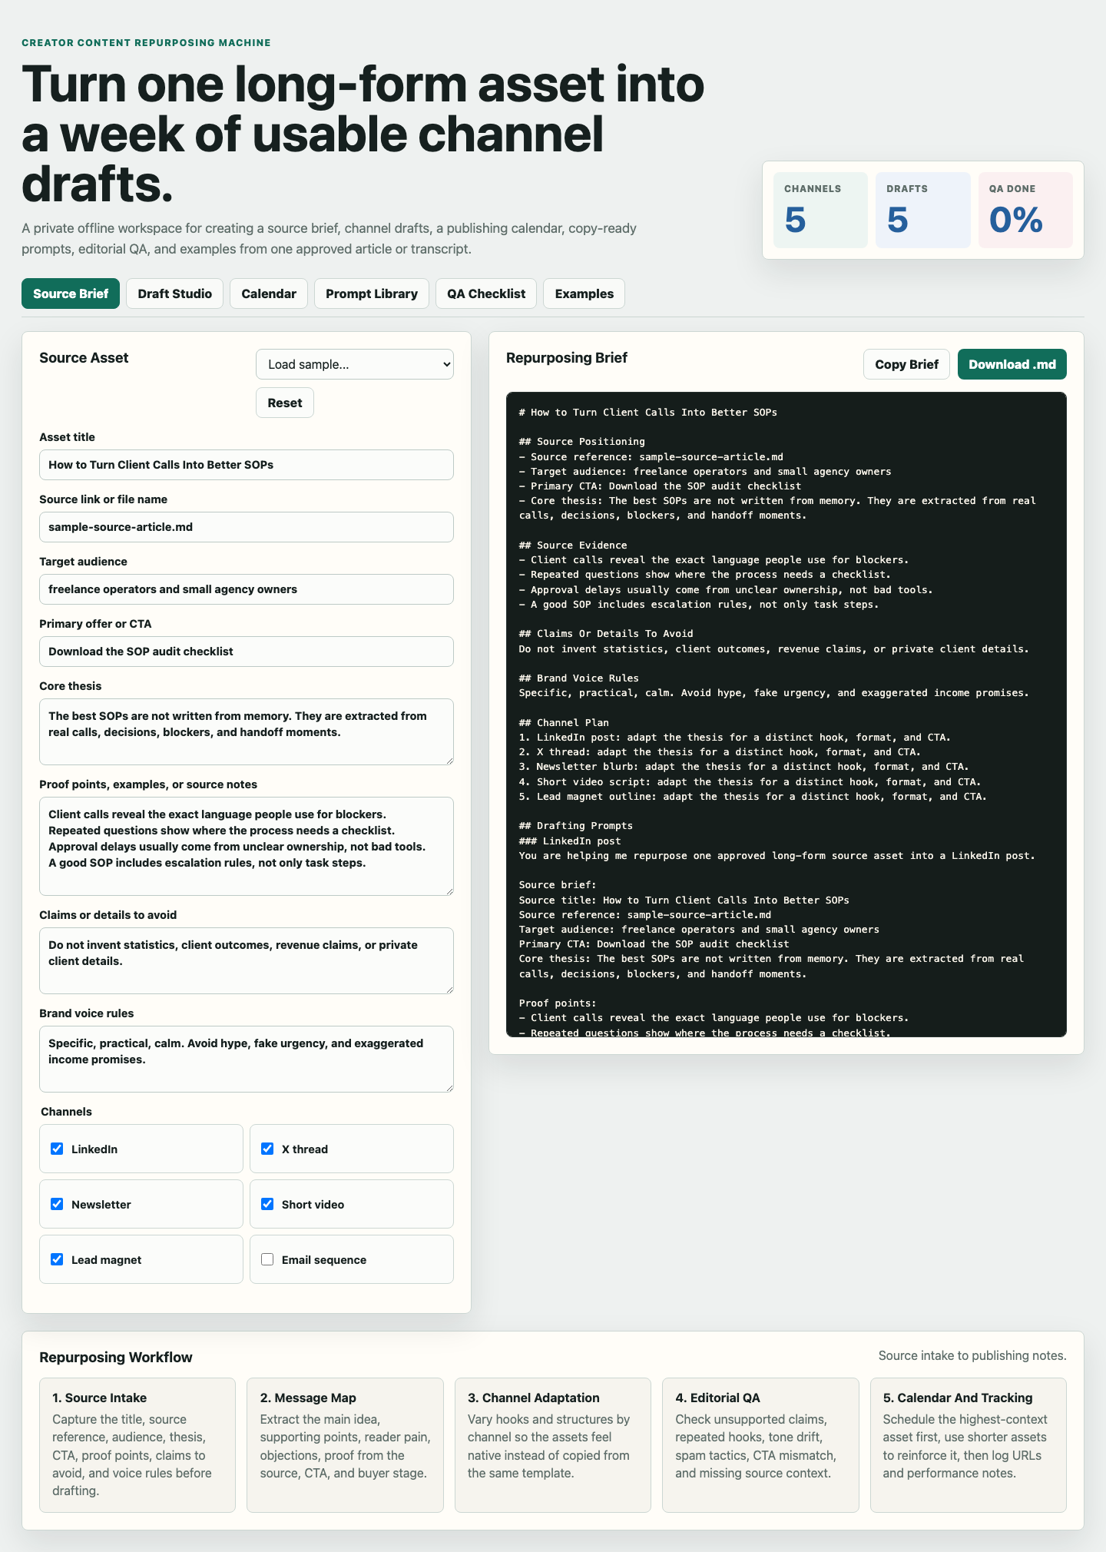Go to the Examples tab
The height and width of the screenshot is (1552, 1106).
pyautogui.click(x=584, y=293)
